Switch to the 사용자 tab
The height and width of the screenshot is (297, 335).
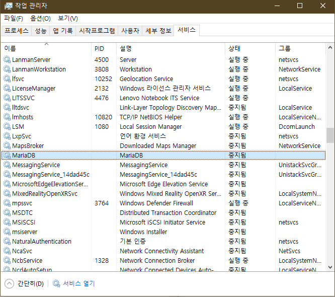pyautogui.click(x=130, y=31)
